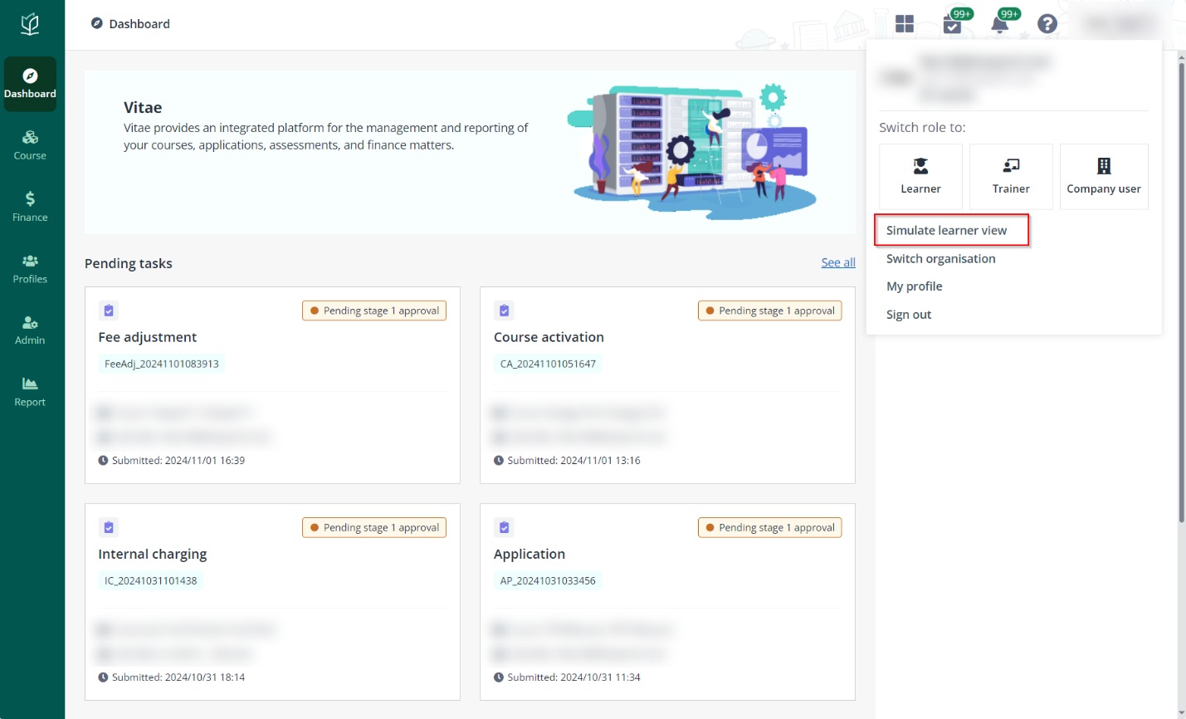
Task: Click the Pending stage 1 approval badge on Application
Action: 770,527
